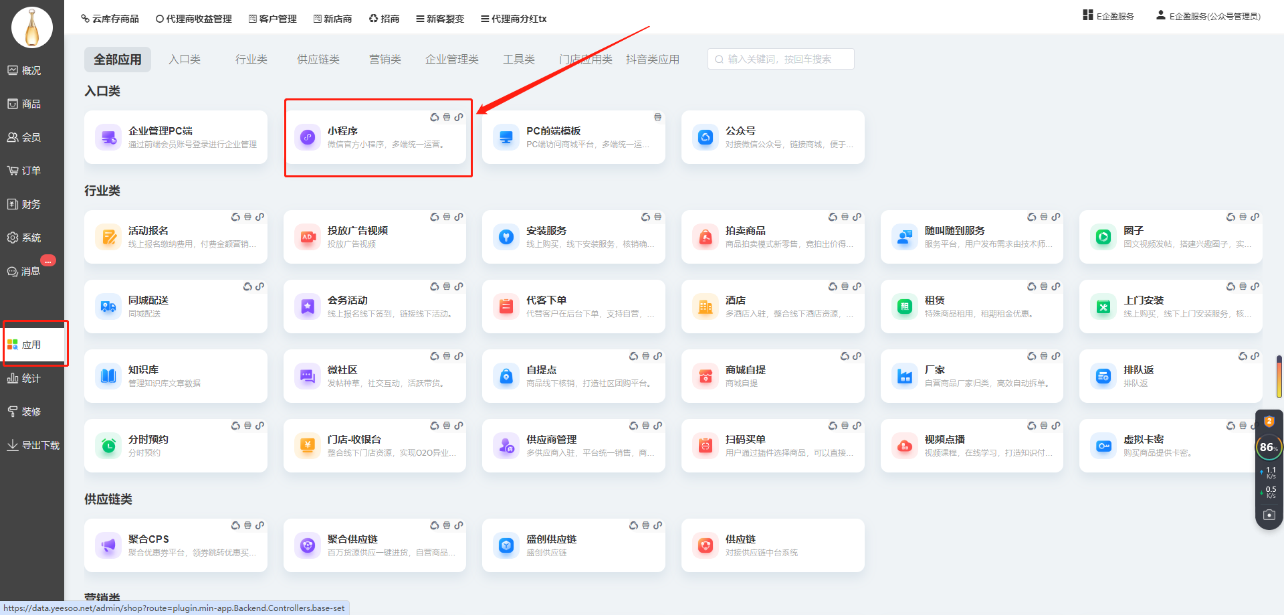Open the 聚合CPS megaphone icon

[x=108, y=545]
